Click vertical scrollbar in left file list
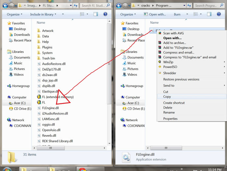227x171 pixels. pyautogui.click(x=109, y=64)
